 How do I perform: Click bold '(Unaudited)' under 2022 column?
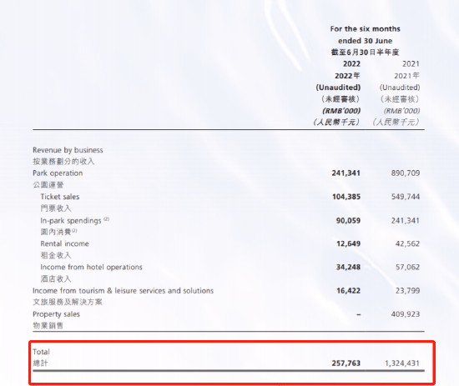coord(338,88)
